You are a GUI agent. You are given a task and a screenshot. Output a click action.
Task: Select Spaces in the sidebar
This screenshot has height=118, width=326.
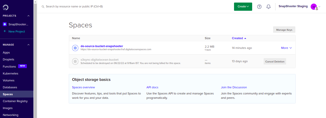coord(17,94)
